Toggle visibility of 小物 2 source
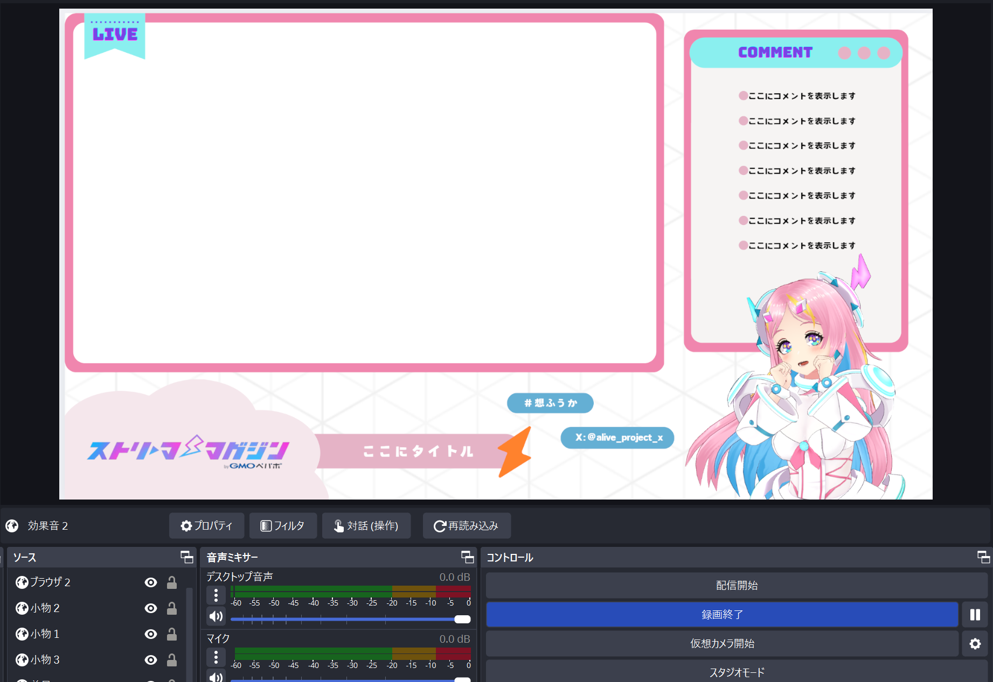The width and height of the screenshot is (993, 682). point(151,608)
